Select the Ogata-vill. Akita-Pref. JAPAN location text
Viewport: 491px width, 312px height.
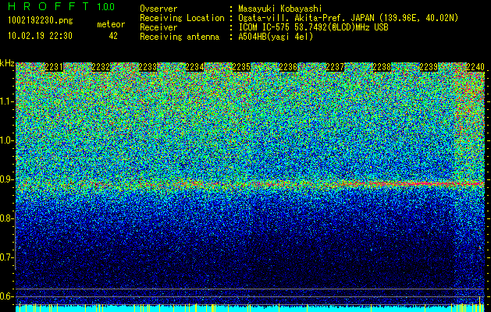pyautogui.click(x=348, y=18)
